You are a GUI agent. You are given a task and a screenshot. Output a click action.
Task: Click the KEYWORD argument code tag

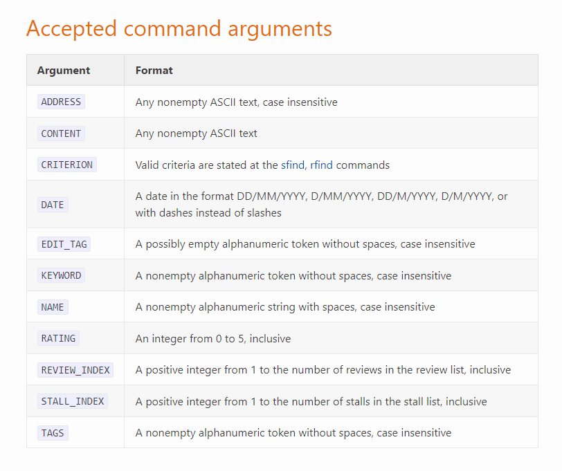(61, 275)
